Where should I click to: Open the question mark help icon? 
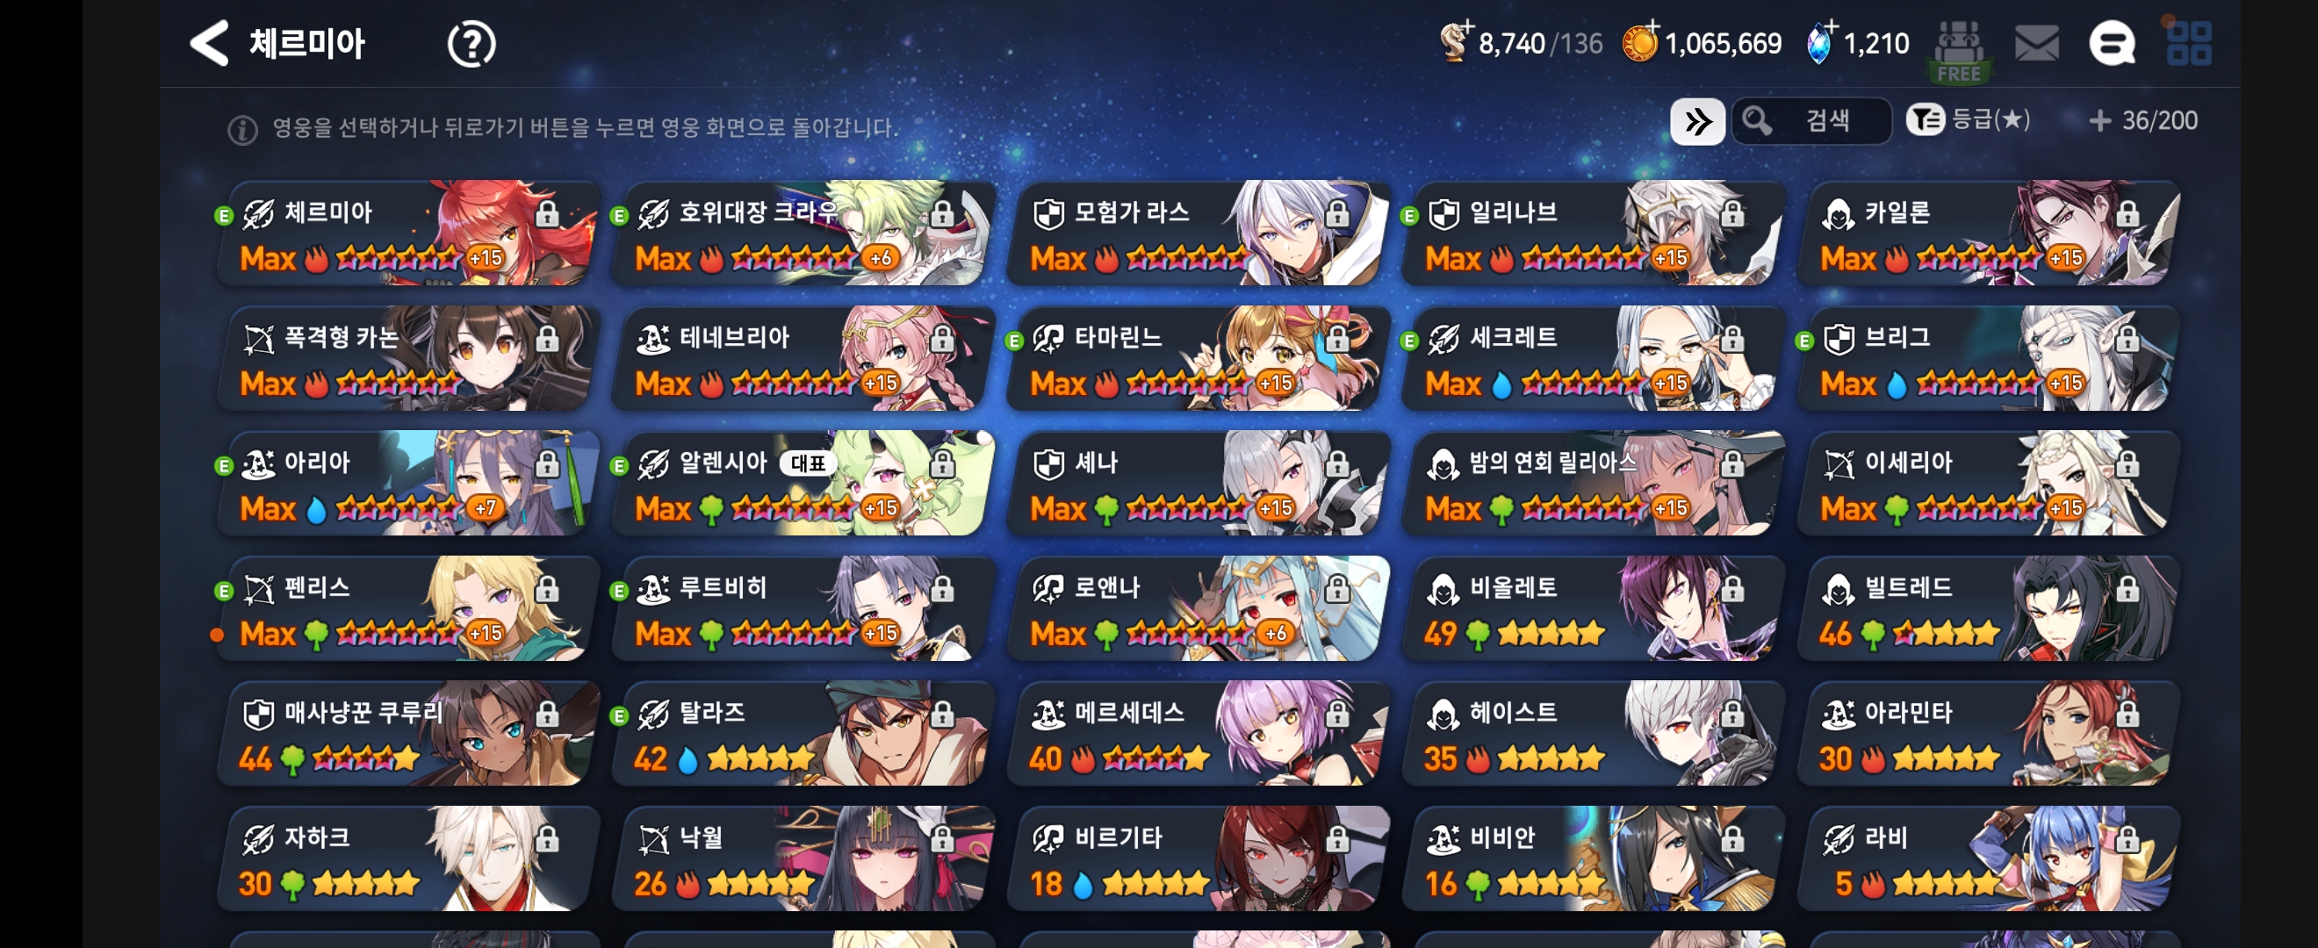tap(471, 44)
